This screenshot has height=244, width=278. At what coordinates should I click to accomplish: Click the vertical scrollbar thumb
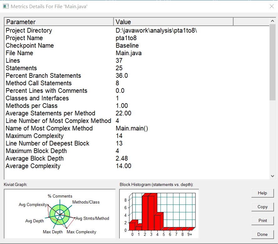tap(272, 62)
